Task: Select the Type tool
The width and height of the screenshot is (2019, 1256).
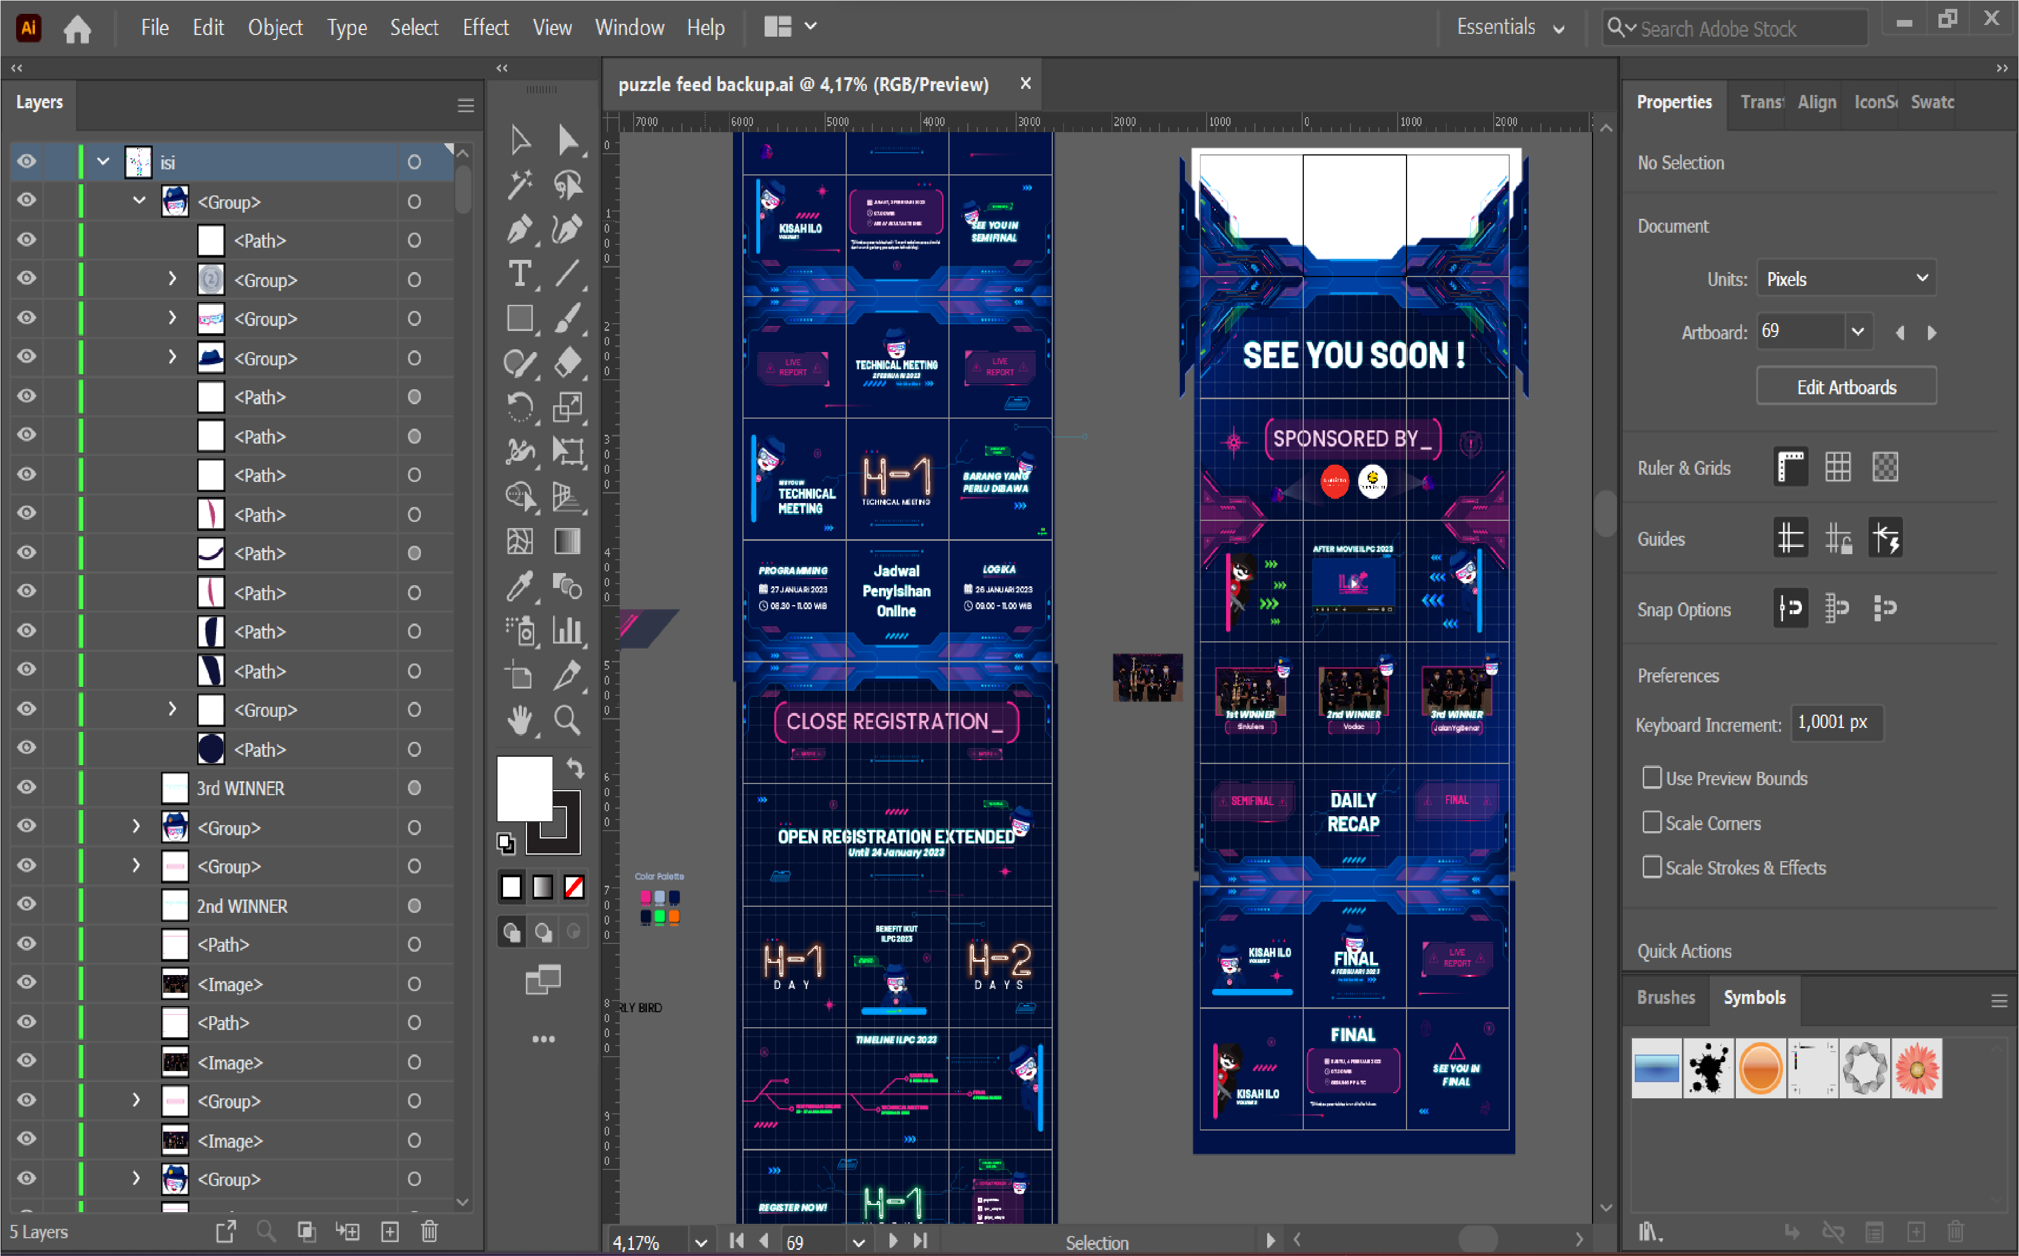Action: tap(521, 274)
